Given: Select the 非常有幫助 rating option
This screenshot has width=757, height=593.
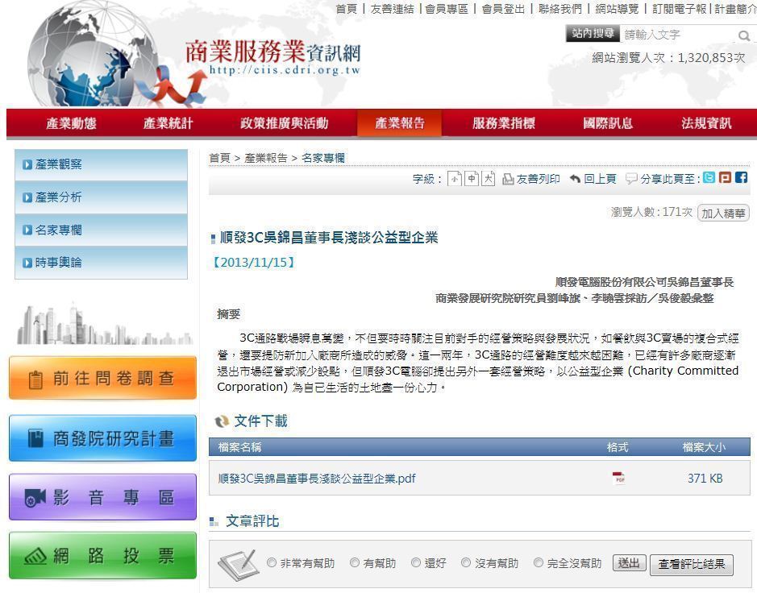Looking at the screenshot, I should [272, 563].
